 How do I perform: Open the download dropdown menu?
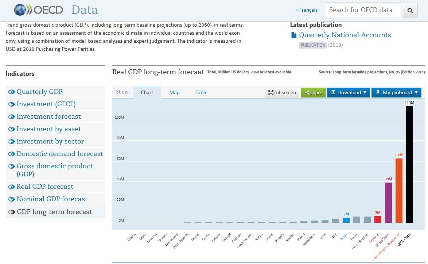point(349,92)
